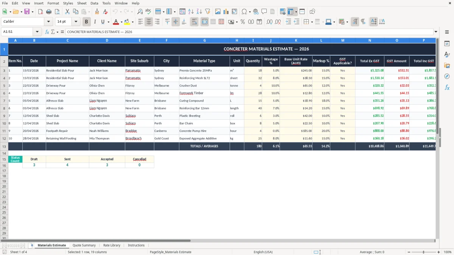Toggle Center Vertically alignment
Image resolution: width=454 pixels, height=255 pixels.
(x=176, y=22)
